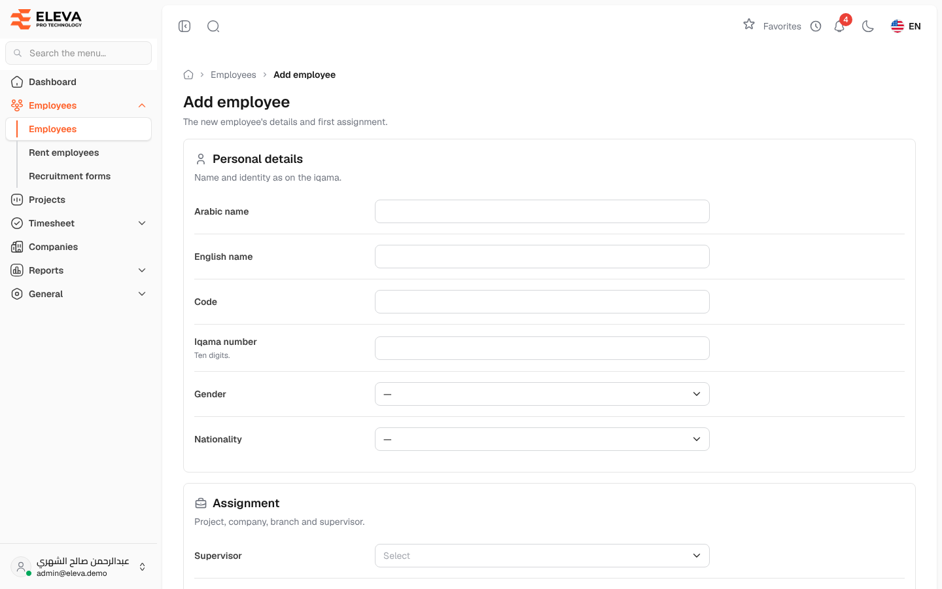Collapse the Employees sidebar group
This screenshot has height=589, width=942.
point(78,105)
